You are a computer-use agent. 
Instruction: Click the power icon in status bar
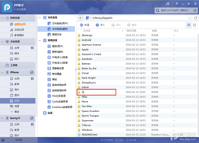point(3,140)
